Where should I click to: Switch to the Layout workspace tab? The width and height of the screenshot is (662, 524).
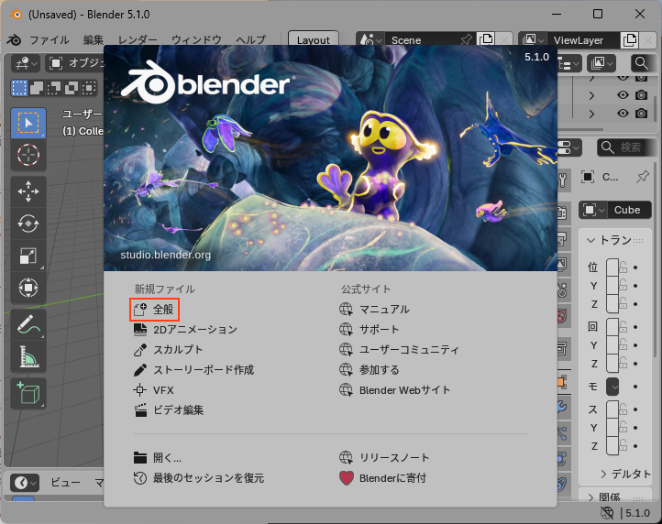(x=313, y=40)
